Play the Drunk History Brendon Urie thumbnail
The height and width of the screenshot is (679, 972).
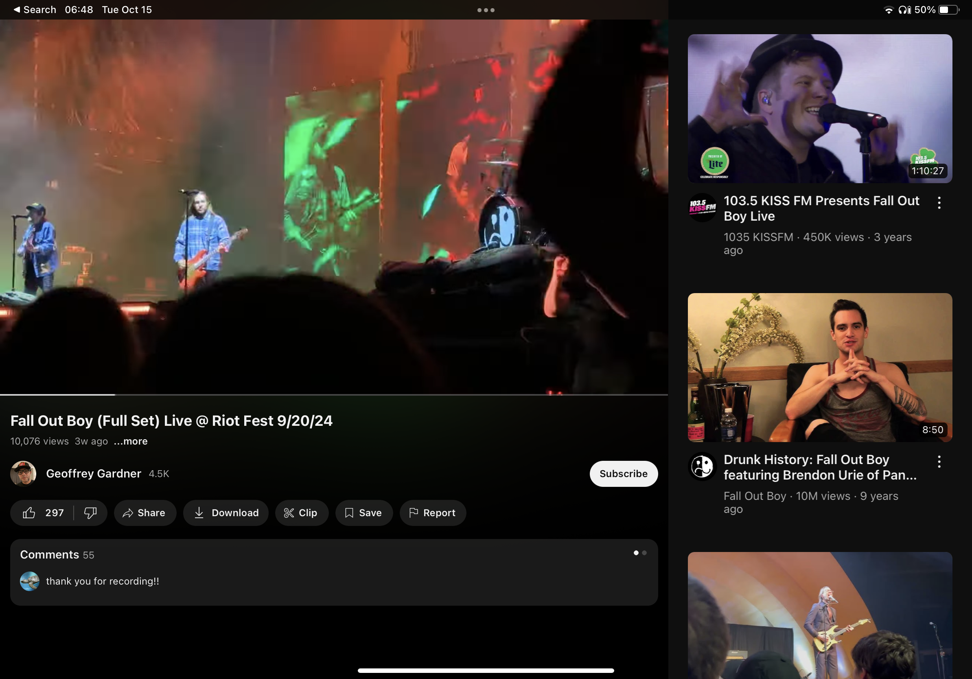pyautogui.click(x=820, y=368)
